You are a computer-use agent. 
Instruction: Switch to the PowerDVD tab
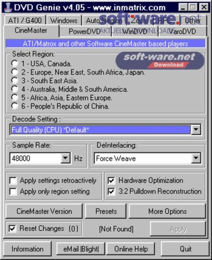85,31
